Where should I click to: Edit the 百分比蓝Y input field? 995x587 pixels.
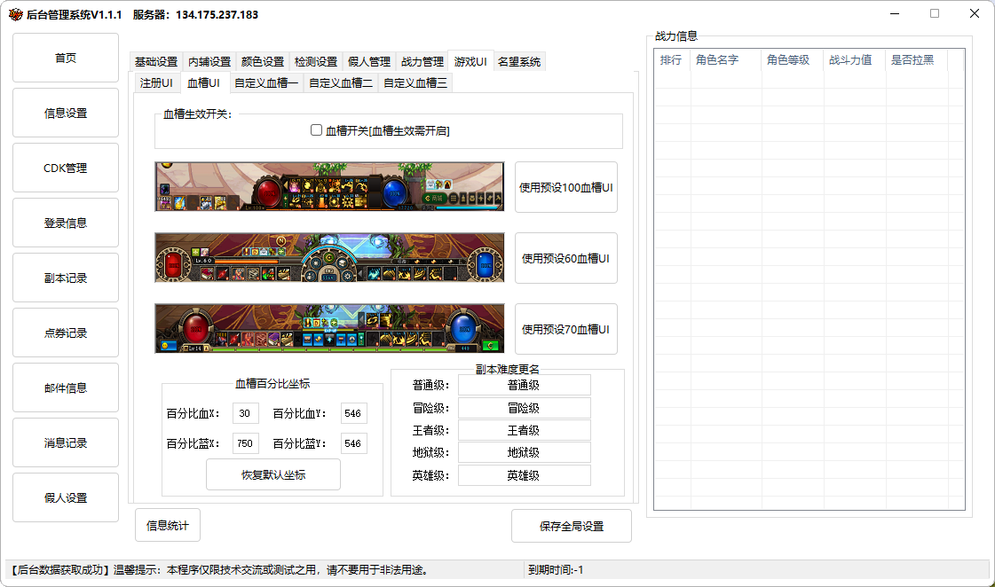353,443
